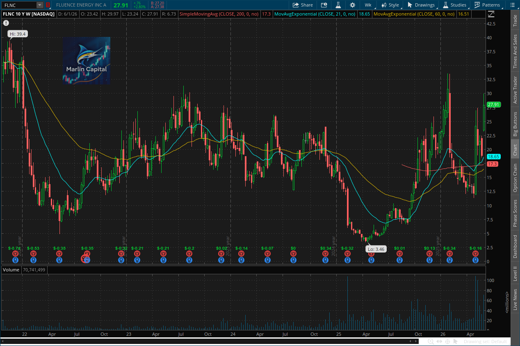The image size is (520, 346).
Task: Select the zoom magnifier tool at bottom
Action: tap(431, 341)
